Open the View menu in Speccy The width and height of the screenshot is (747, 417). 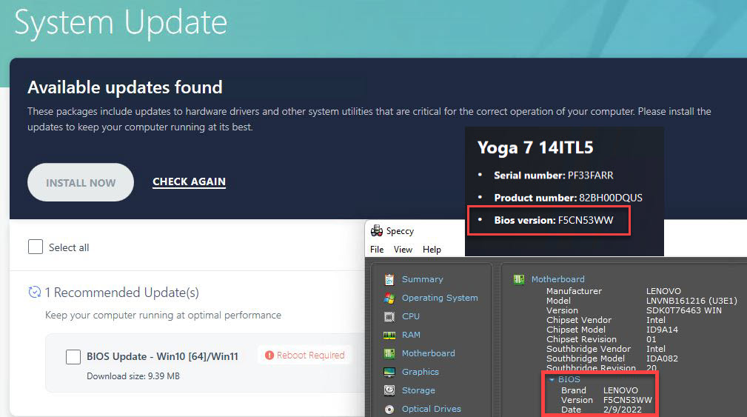403,250
